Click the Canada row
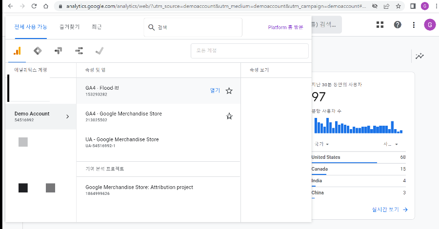439x229 pixels. coord(359,169)
